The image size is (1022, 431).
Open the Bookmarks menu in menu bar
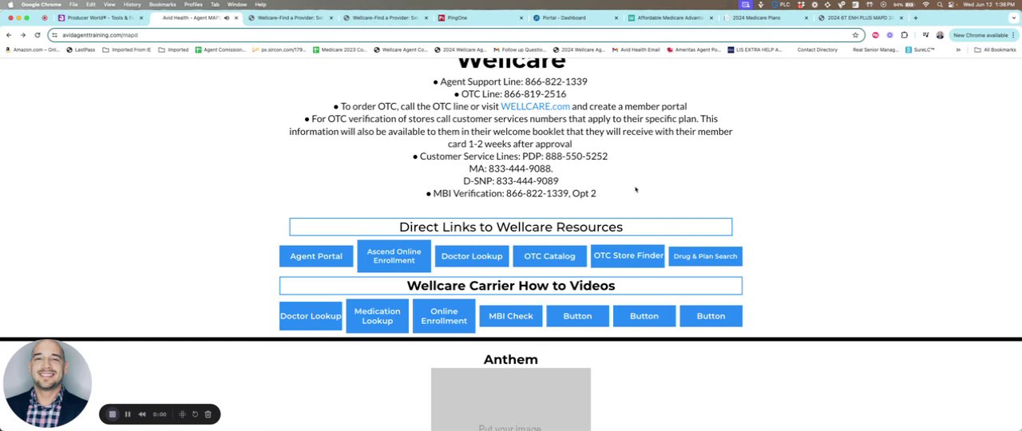(x=162, y=5)
